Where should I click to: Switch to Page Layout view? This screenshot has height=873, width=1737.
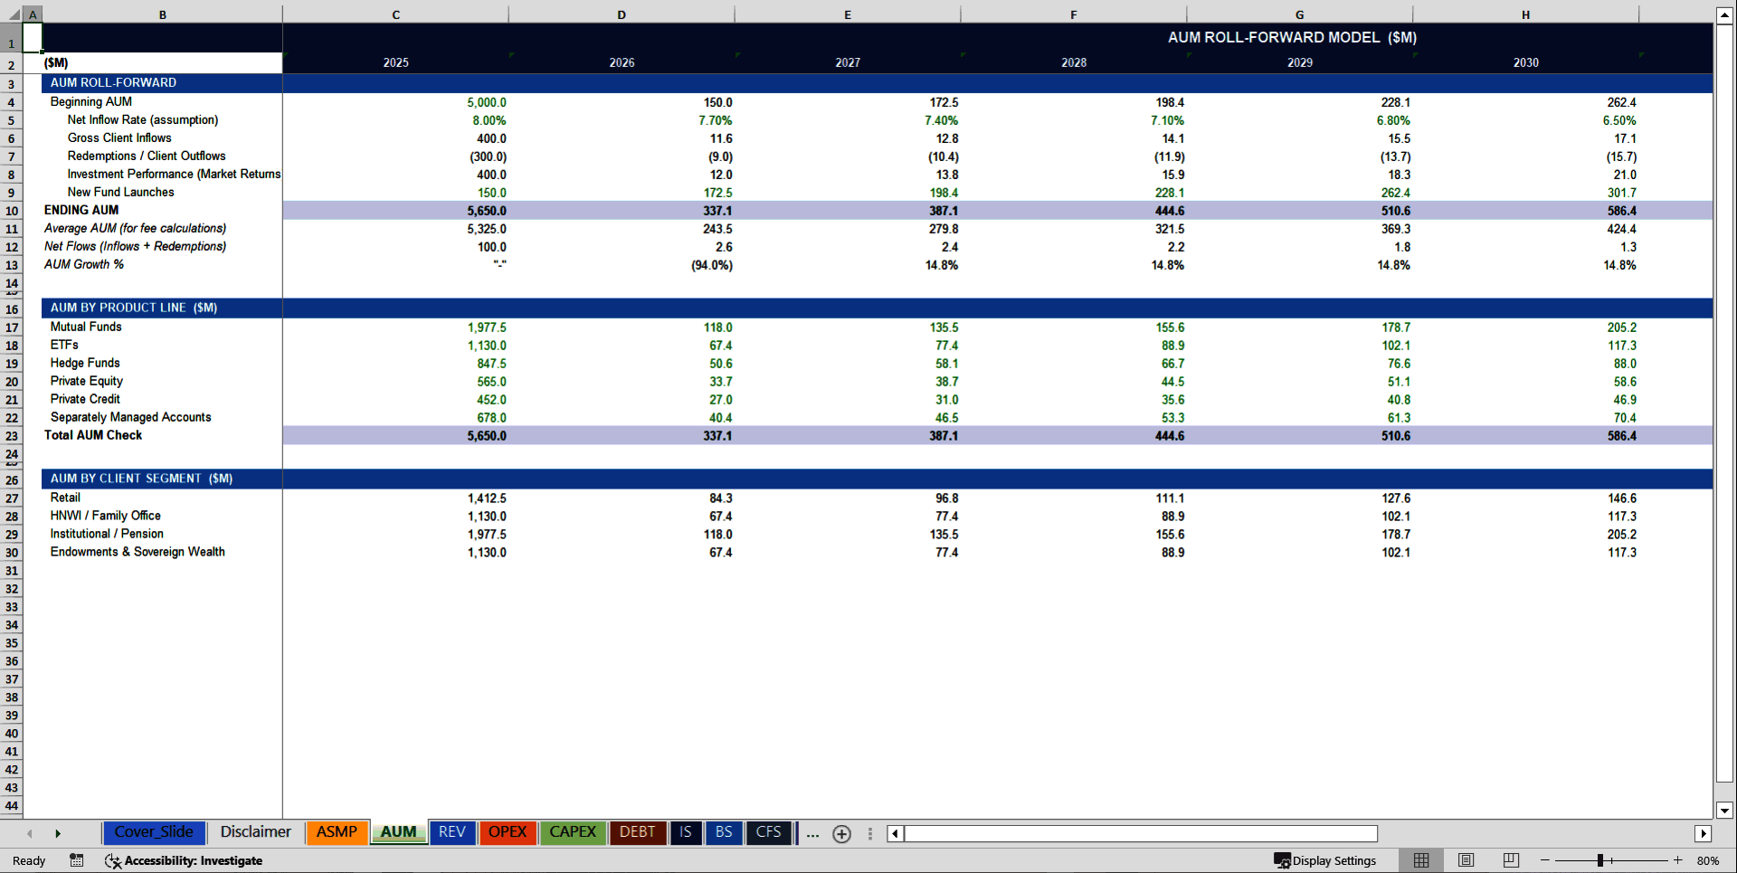pyautogui.click(x=1466, y=860)
